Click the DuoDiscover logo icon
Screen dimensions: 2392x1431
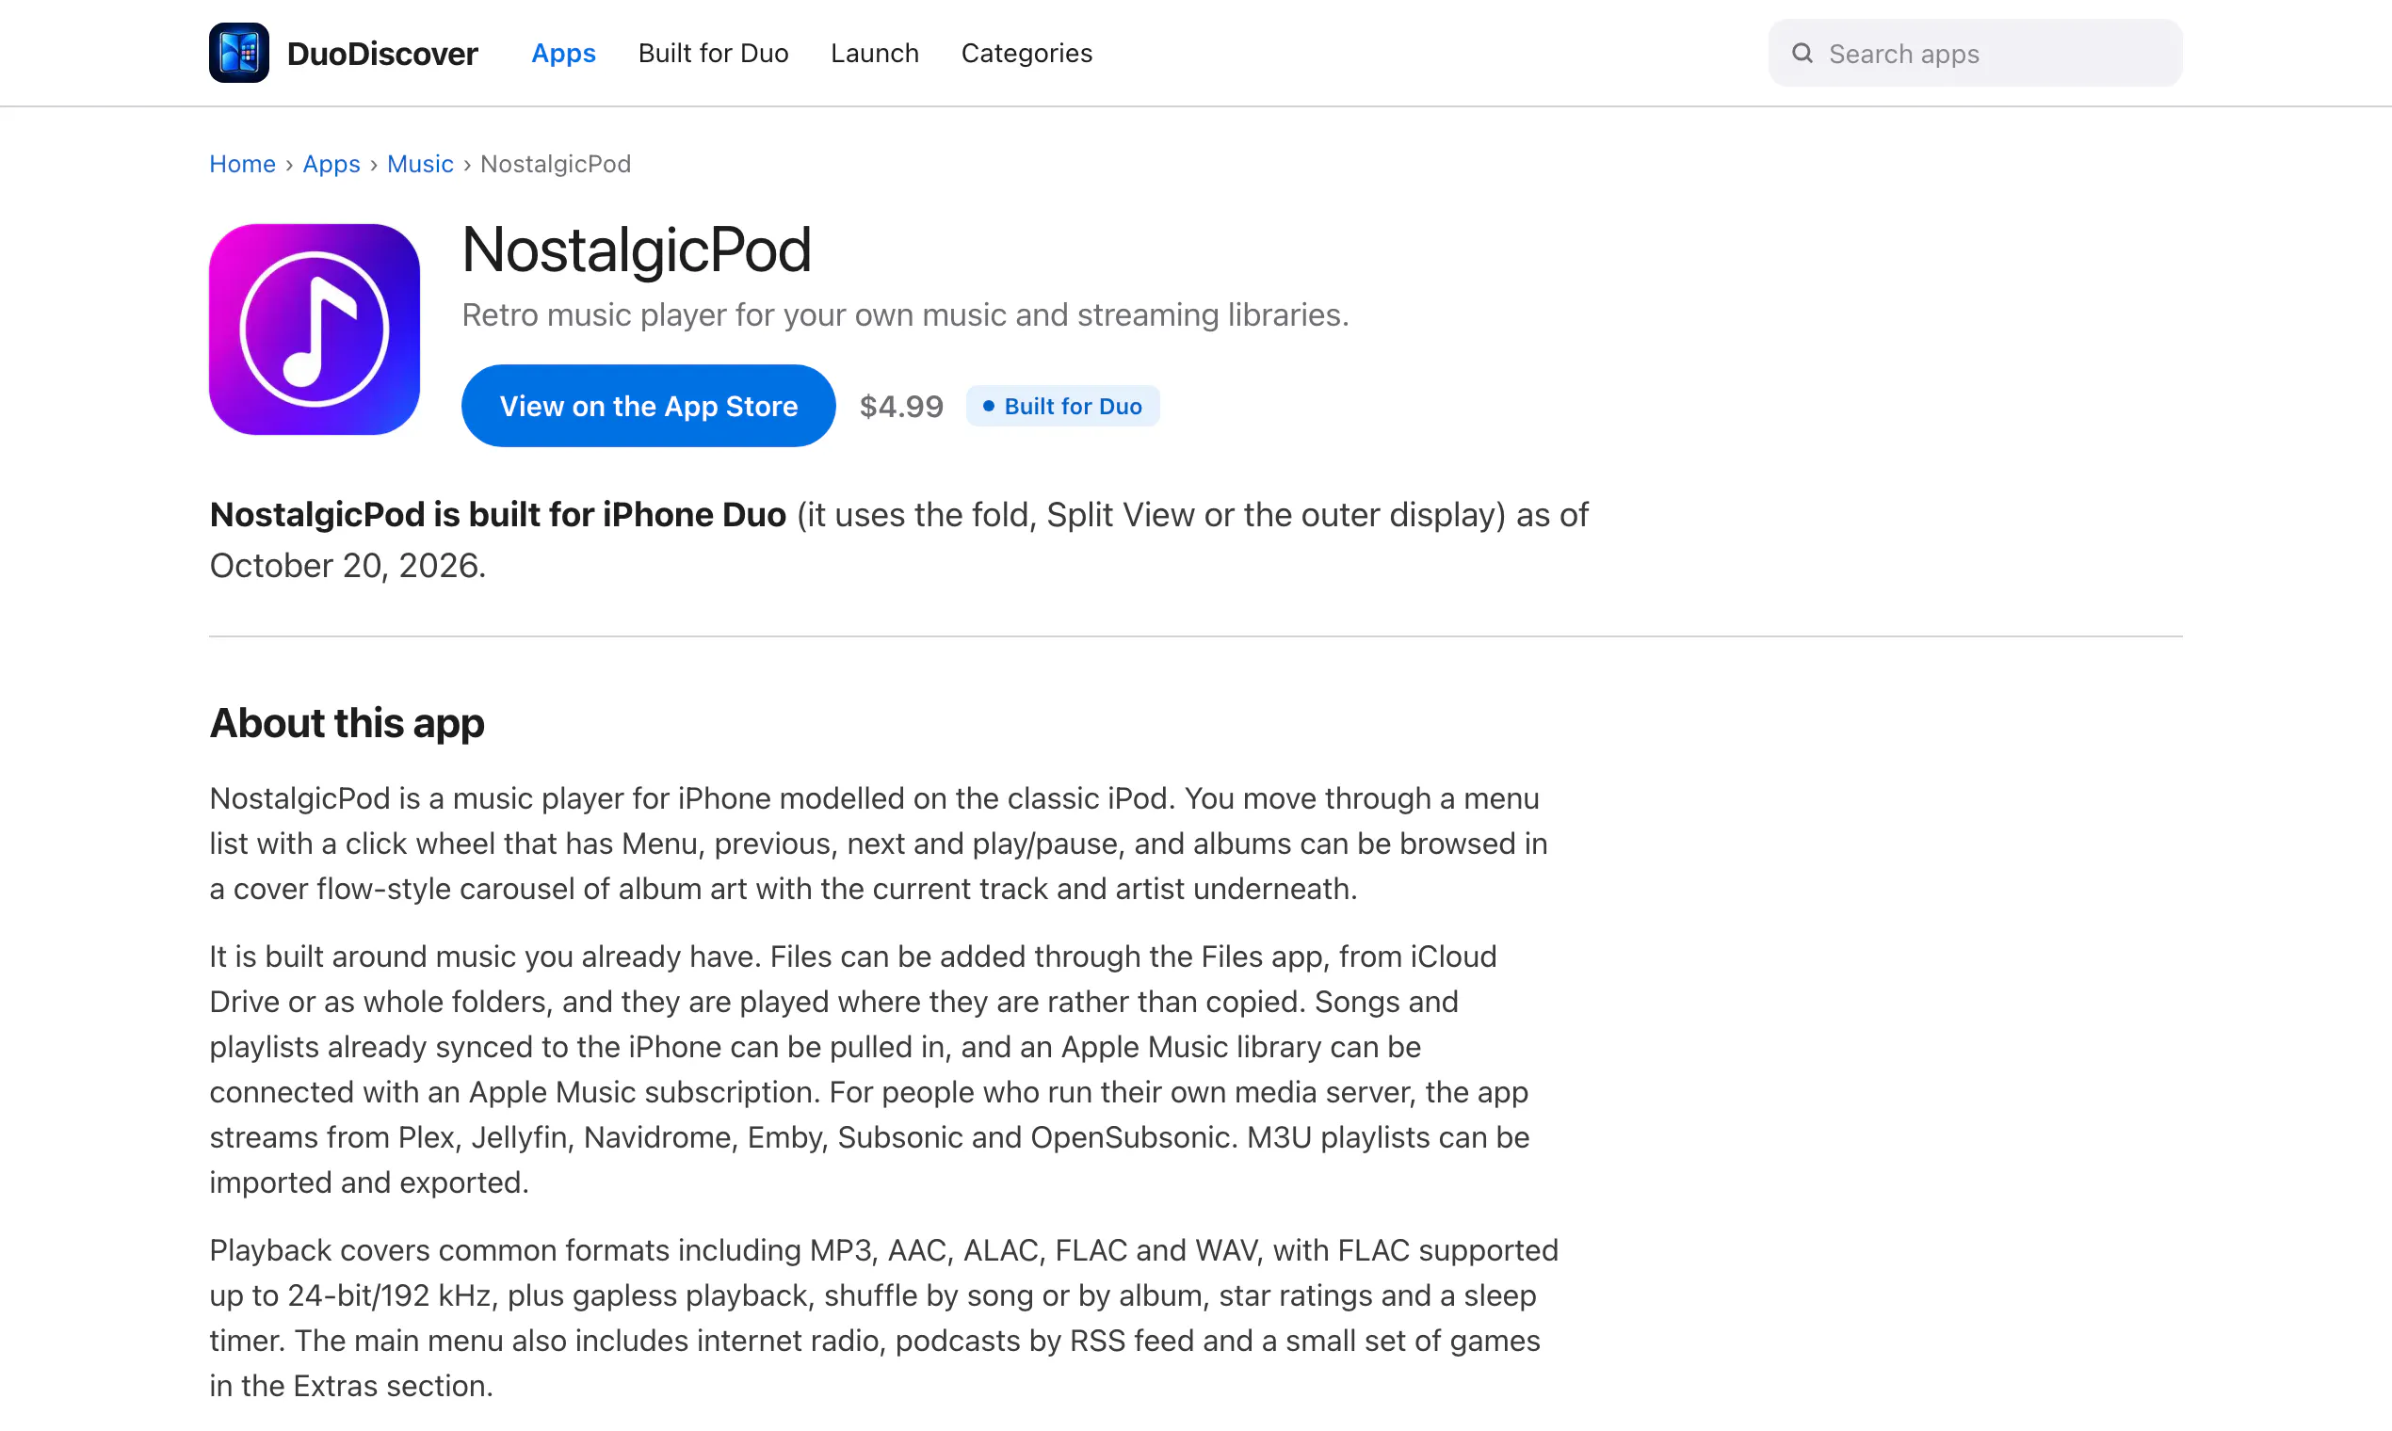(238, 53)
